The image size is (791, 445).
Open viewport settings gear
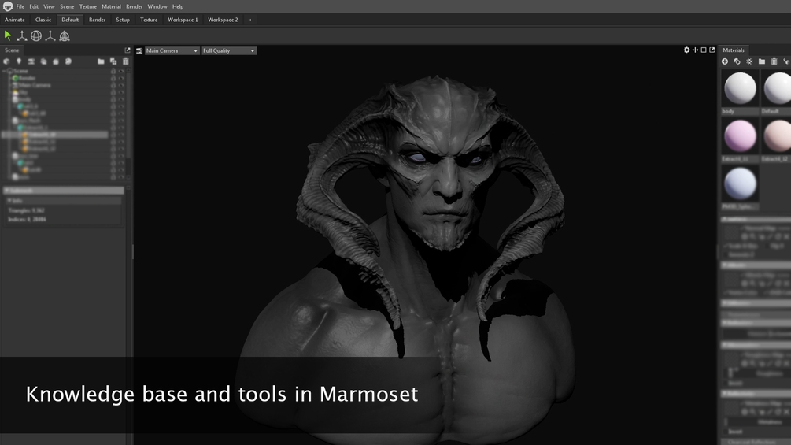[686, 50]
